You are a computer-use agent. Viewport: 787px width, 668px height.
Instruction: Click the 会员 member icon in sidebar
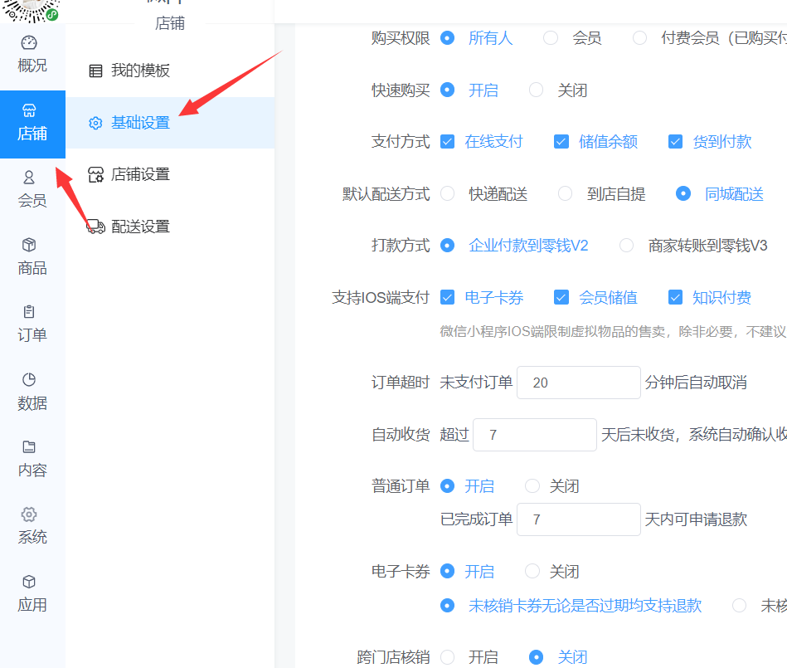[29, 178]
